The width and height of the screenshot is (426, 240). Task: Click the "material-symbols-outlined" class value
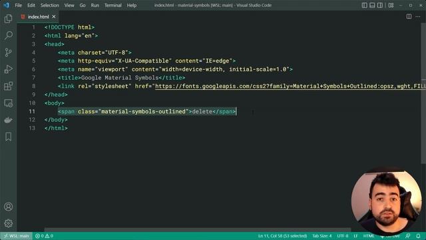click(x=144, y=111)
